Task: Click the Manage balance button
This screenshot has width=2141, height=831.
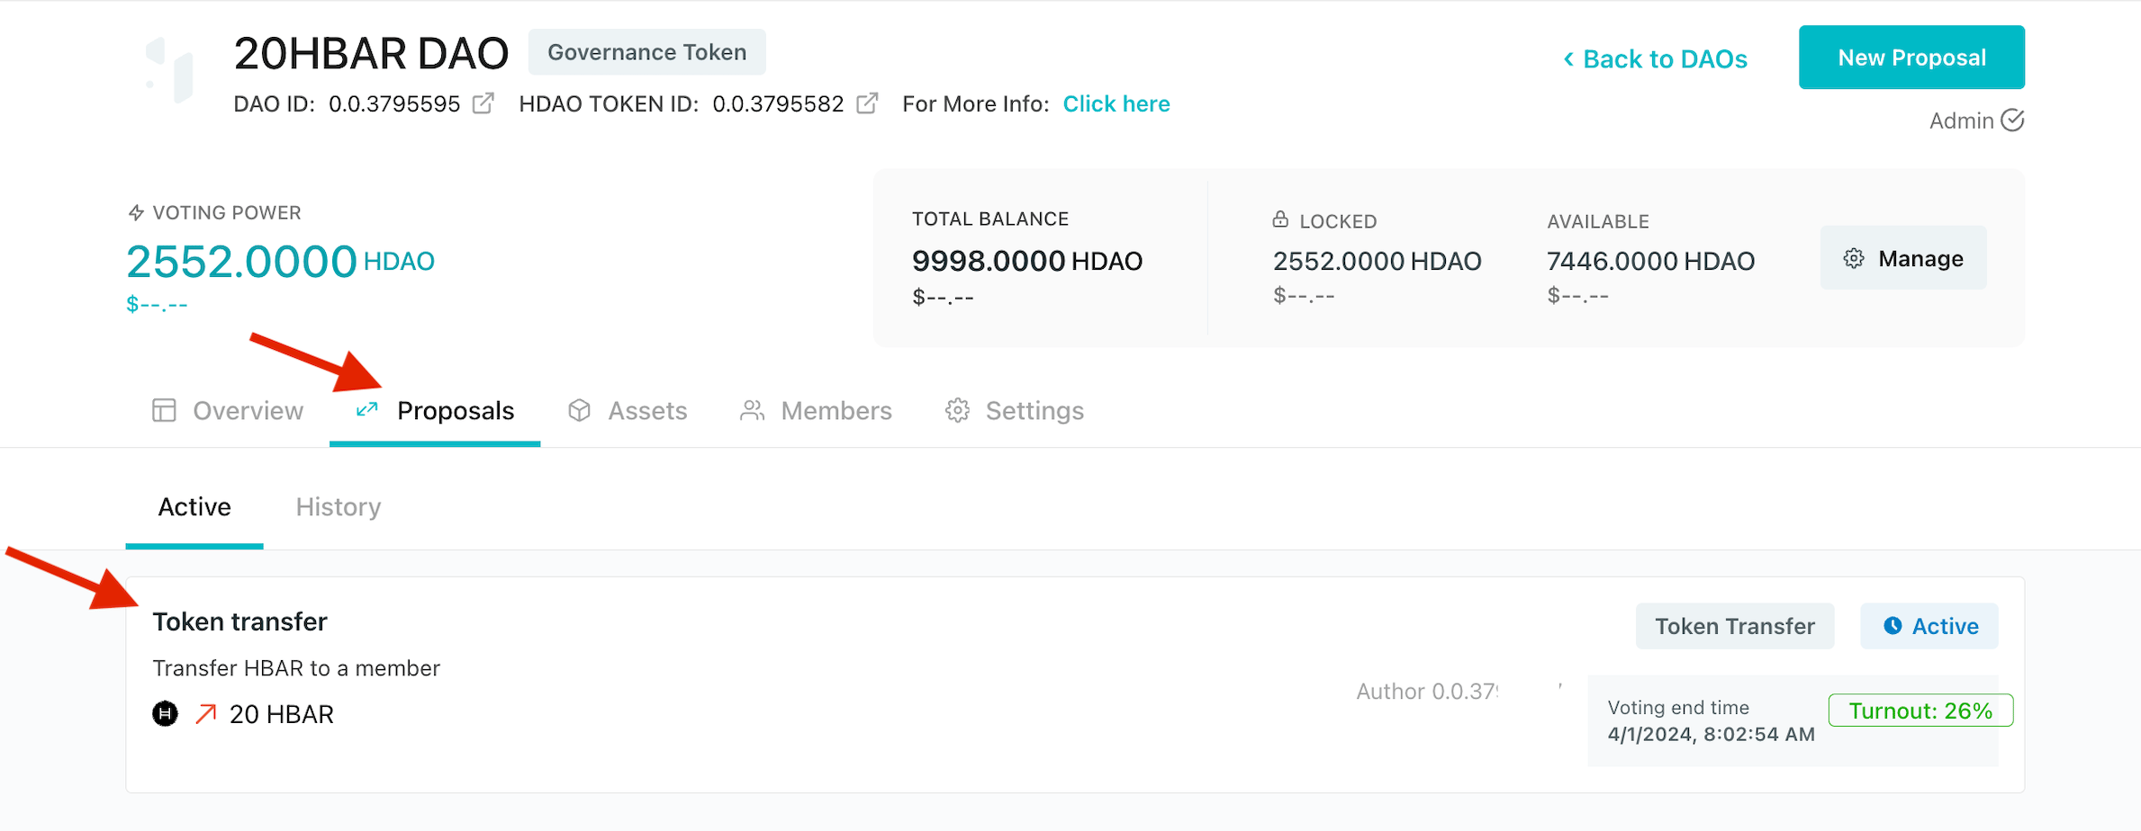Action: pos(1903,259)
